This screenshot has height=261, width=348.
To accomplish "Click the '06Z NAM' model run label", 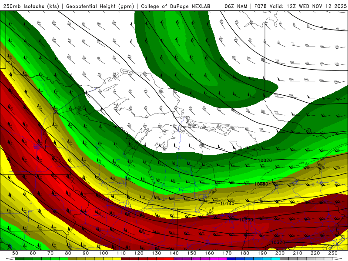I will point(236,7).
